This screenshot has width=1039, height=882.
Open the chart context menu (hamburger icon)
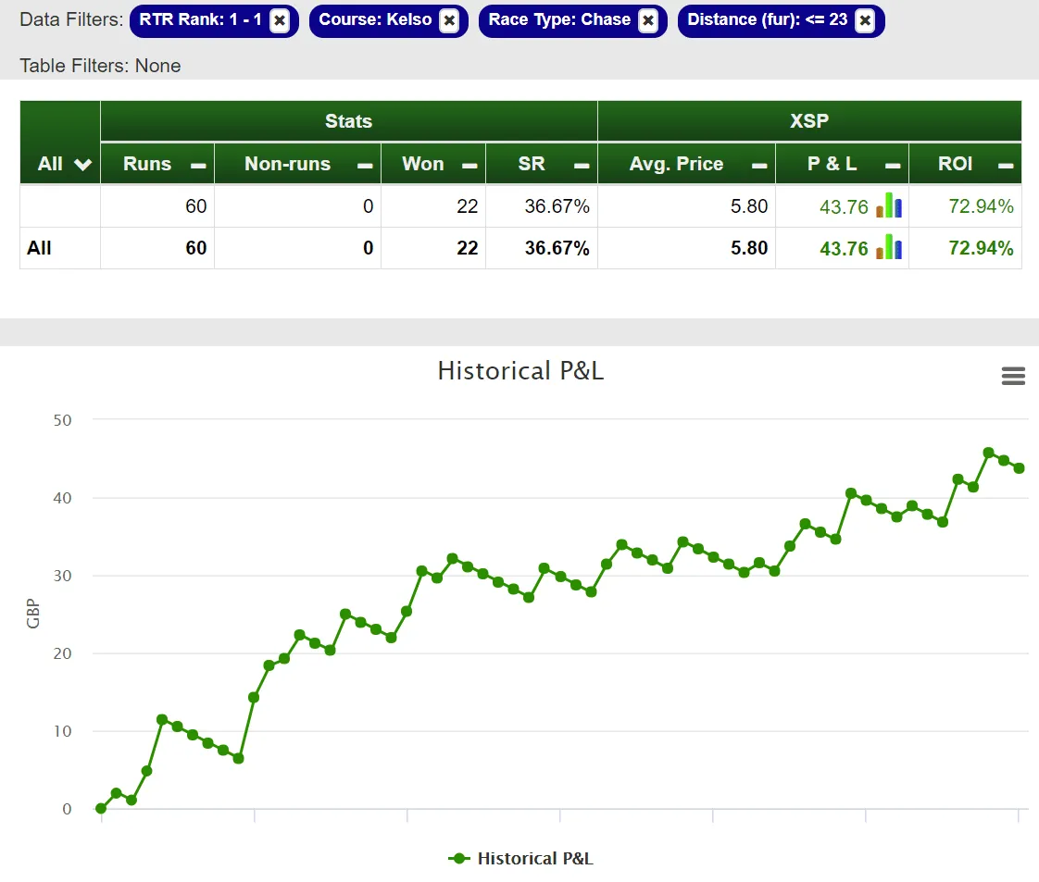[1013, 376]
